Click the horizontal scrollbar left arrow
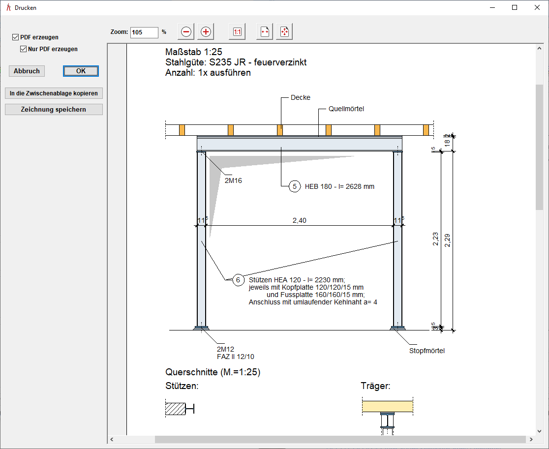549x449 pixels. [112, 439]
